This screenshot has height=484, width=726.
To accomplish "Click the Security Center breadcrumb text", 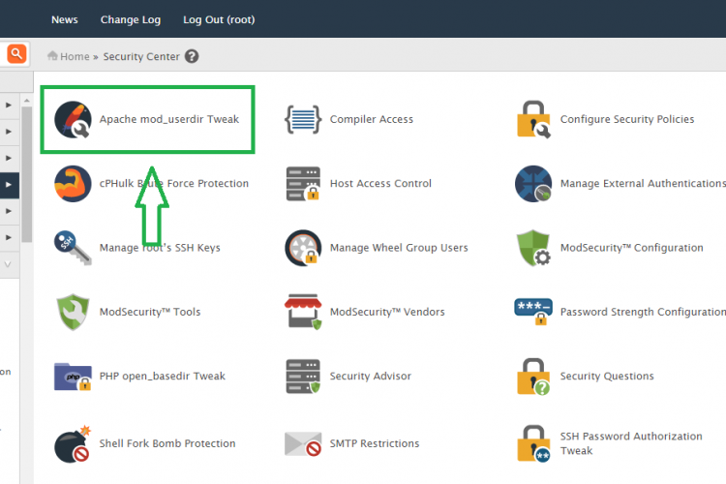I will coord(141,56).
